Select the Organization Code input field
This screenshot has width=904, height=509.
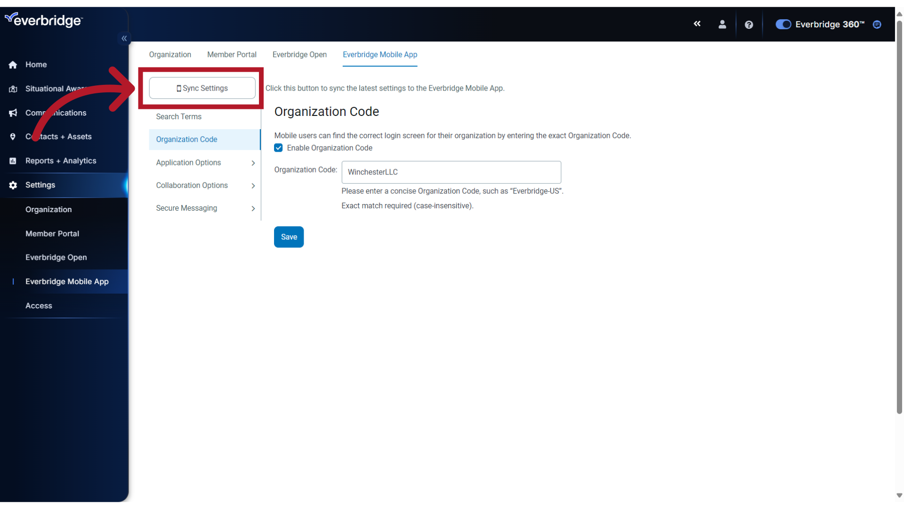[x=452, y=172]
